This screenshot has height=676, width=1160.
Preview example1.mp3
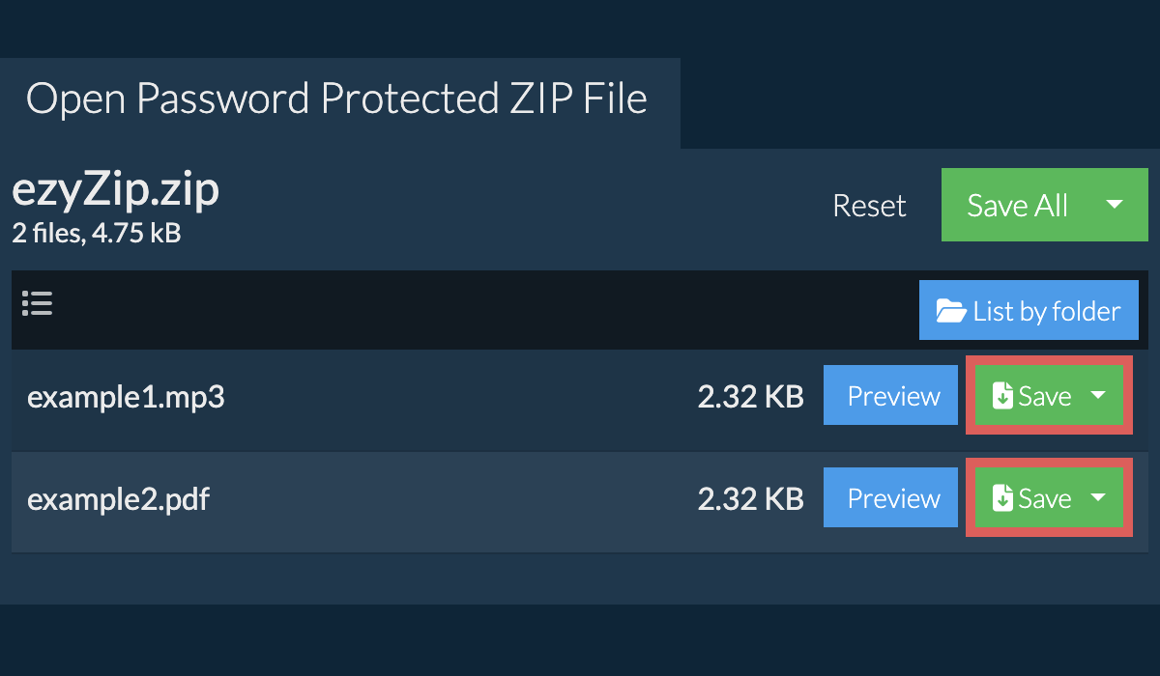tap(890, 395)
